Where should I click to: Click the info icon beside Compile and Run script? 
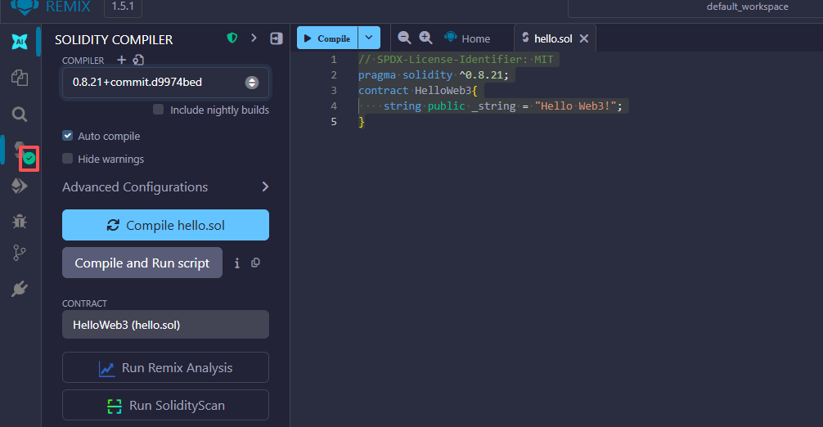point(237,263)
